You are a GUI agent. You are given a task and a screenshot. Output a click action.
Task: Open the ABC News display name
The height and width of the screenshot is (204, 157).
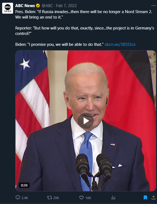[x=25, y=6]
